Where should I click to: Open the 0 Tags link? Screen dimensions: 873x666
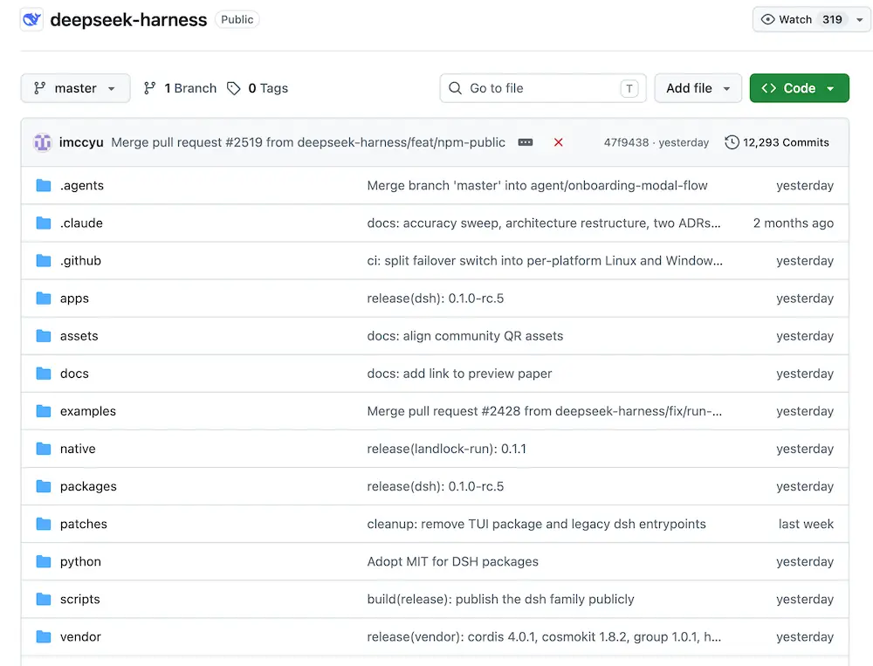point(258,88)
